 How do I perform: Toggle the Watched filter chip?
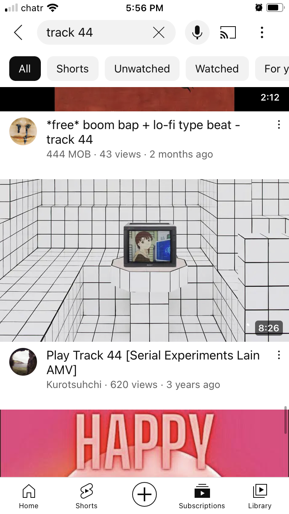(217, 69)
